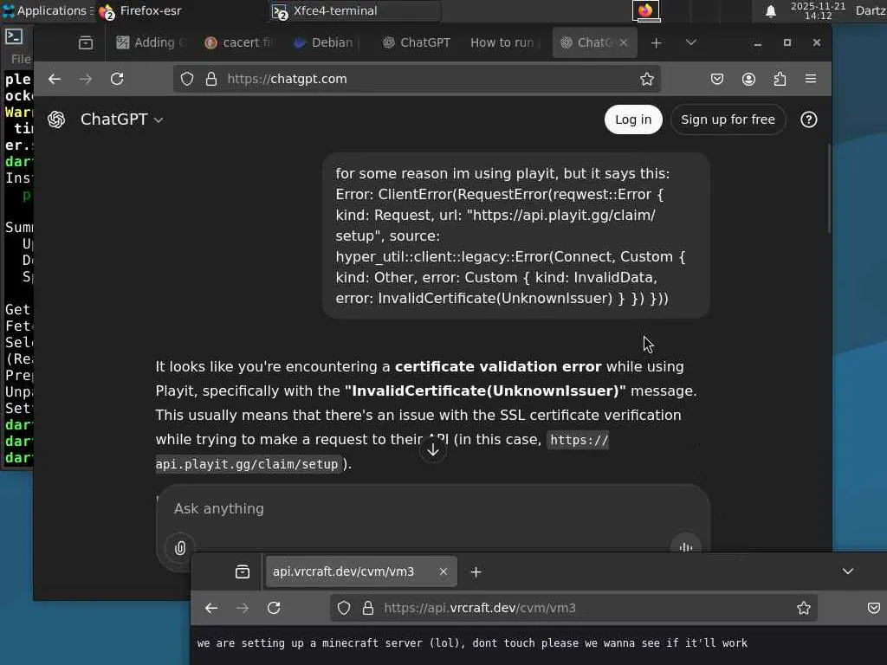Bookmark the api.vrcraft.dev page star
The height and width of the screenshot is (665, 887).
pos(803,608)
